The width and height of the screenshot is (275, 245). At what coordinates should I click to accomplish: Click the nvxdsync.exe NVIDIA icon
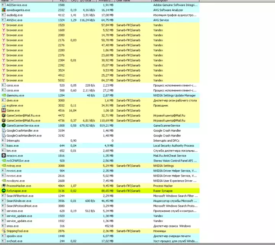tap(3, 181)
